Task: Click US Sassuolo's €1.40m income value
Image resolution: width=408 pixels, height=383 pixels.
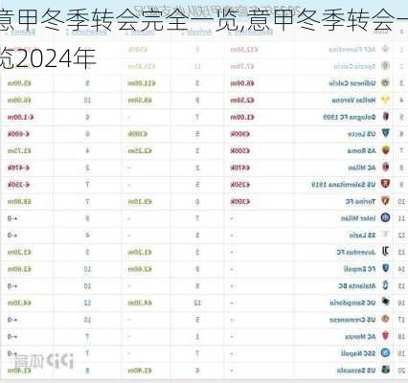Action: point(140,371)
